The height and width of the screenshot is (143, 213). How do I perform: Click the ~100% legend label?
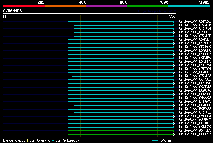coord(204,2)
